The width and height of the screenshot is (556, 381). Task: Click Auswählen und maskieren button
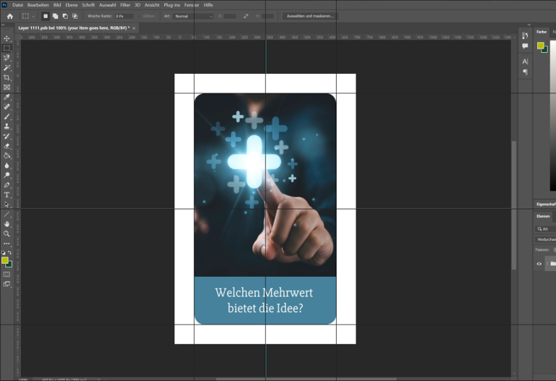[x=311, y=17]
